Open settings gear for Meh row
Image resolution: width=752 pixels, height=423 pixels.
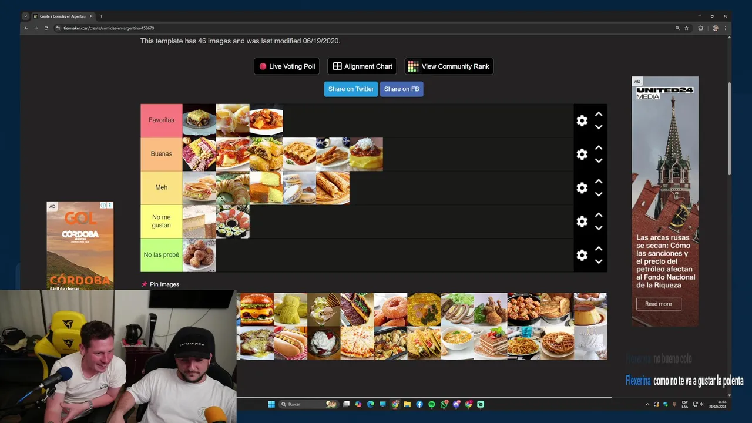(582, 187)
